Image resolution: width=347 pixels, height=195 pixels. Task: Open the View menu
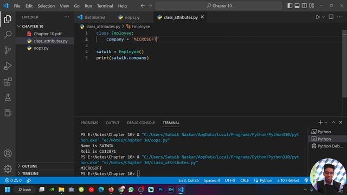click(64, 6)
